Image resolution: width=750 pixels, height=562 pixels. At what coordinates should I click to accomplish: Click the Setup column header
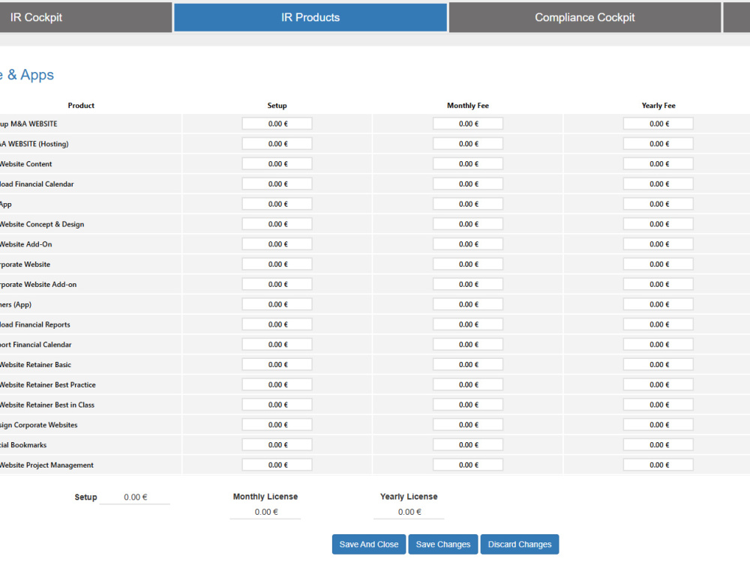(277, 106)
